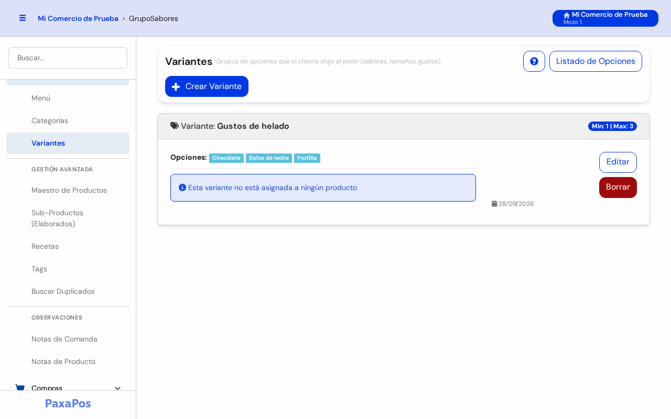
Task: Open Buscar Duplicados
Action: click(x=68, y=291)
